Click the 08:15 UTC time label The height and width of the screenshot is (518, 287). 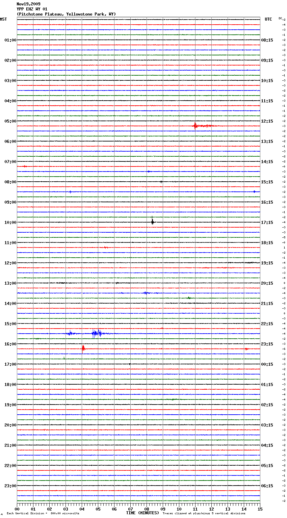(x=267, y=40)
